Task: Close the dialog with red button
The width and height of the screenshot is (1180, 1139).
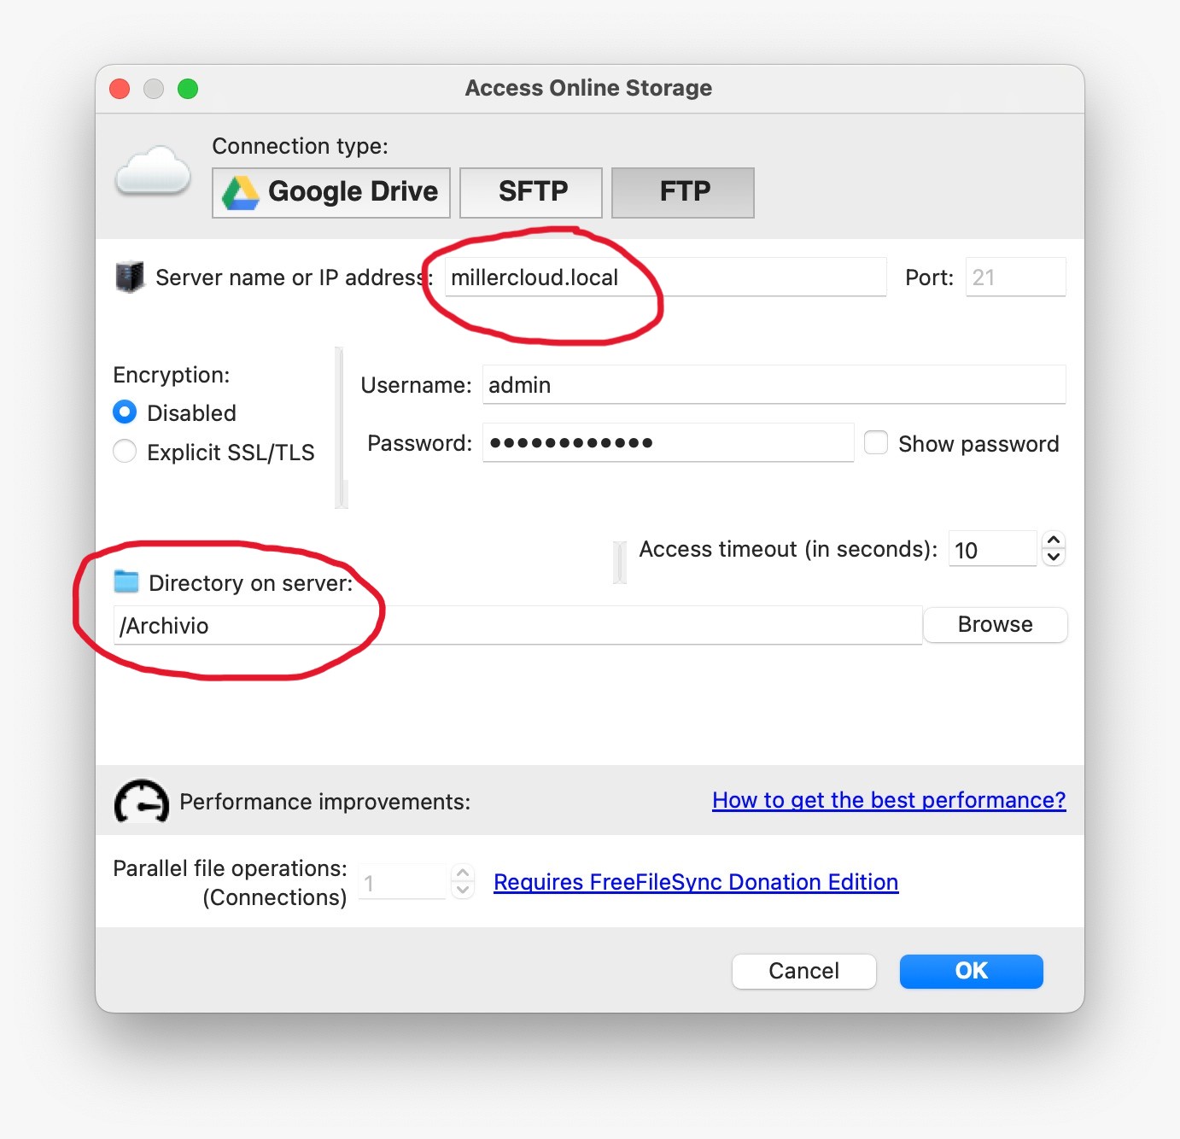Action: 120,89
